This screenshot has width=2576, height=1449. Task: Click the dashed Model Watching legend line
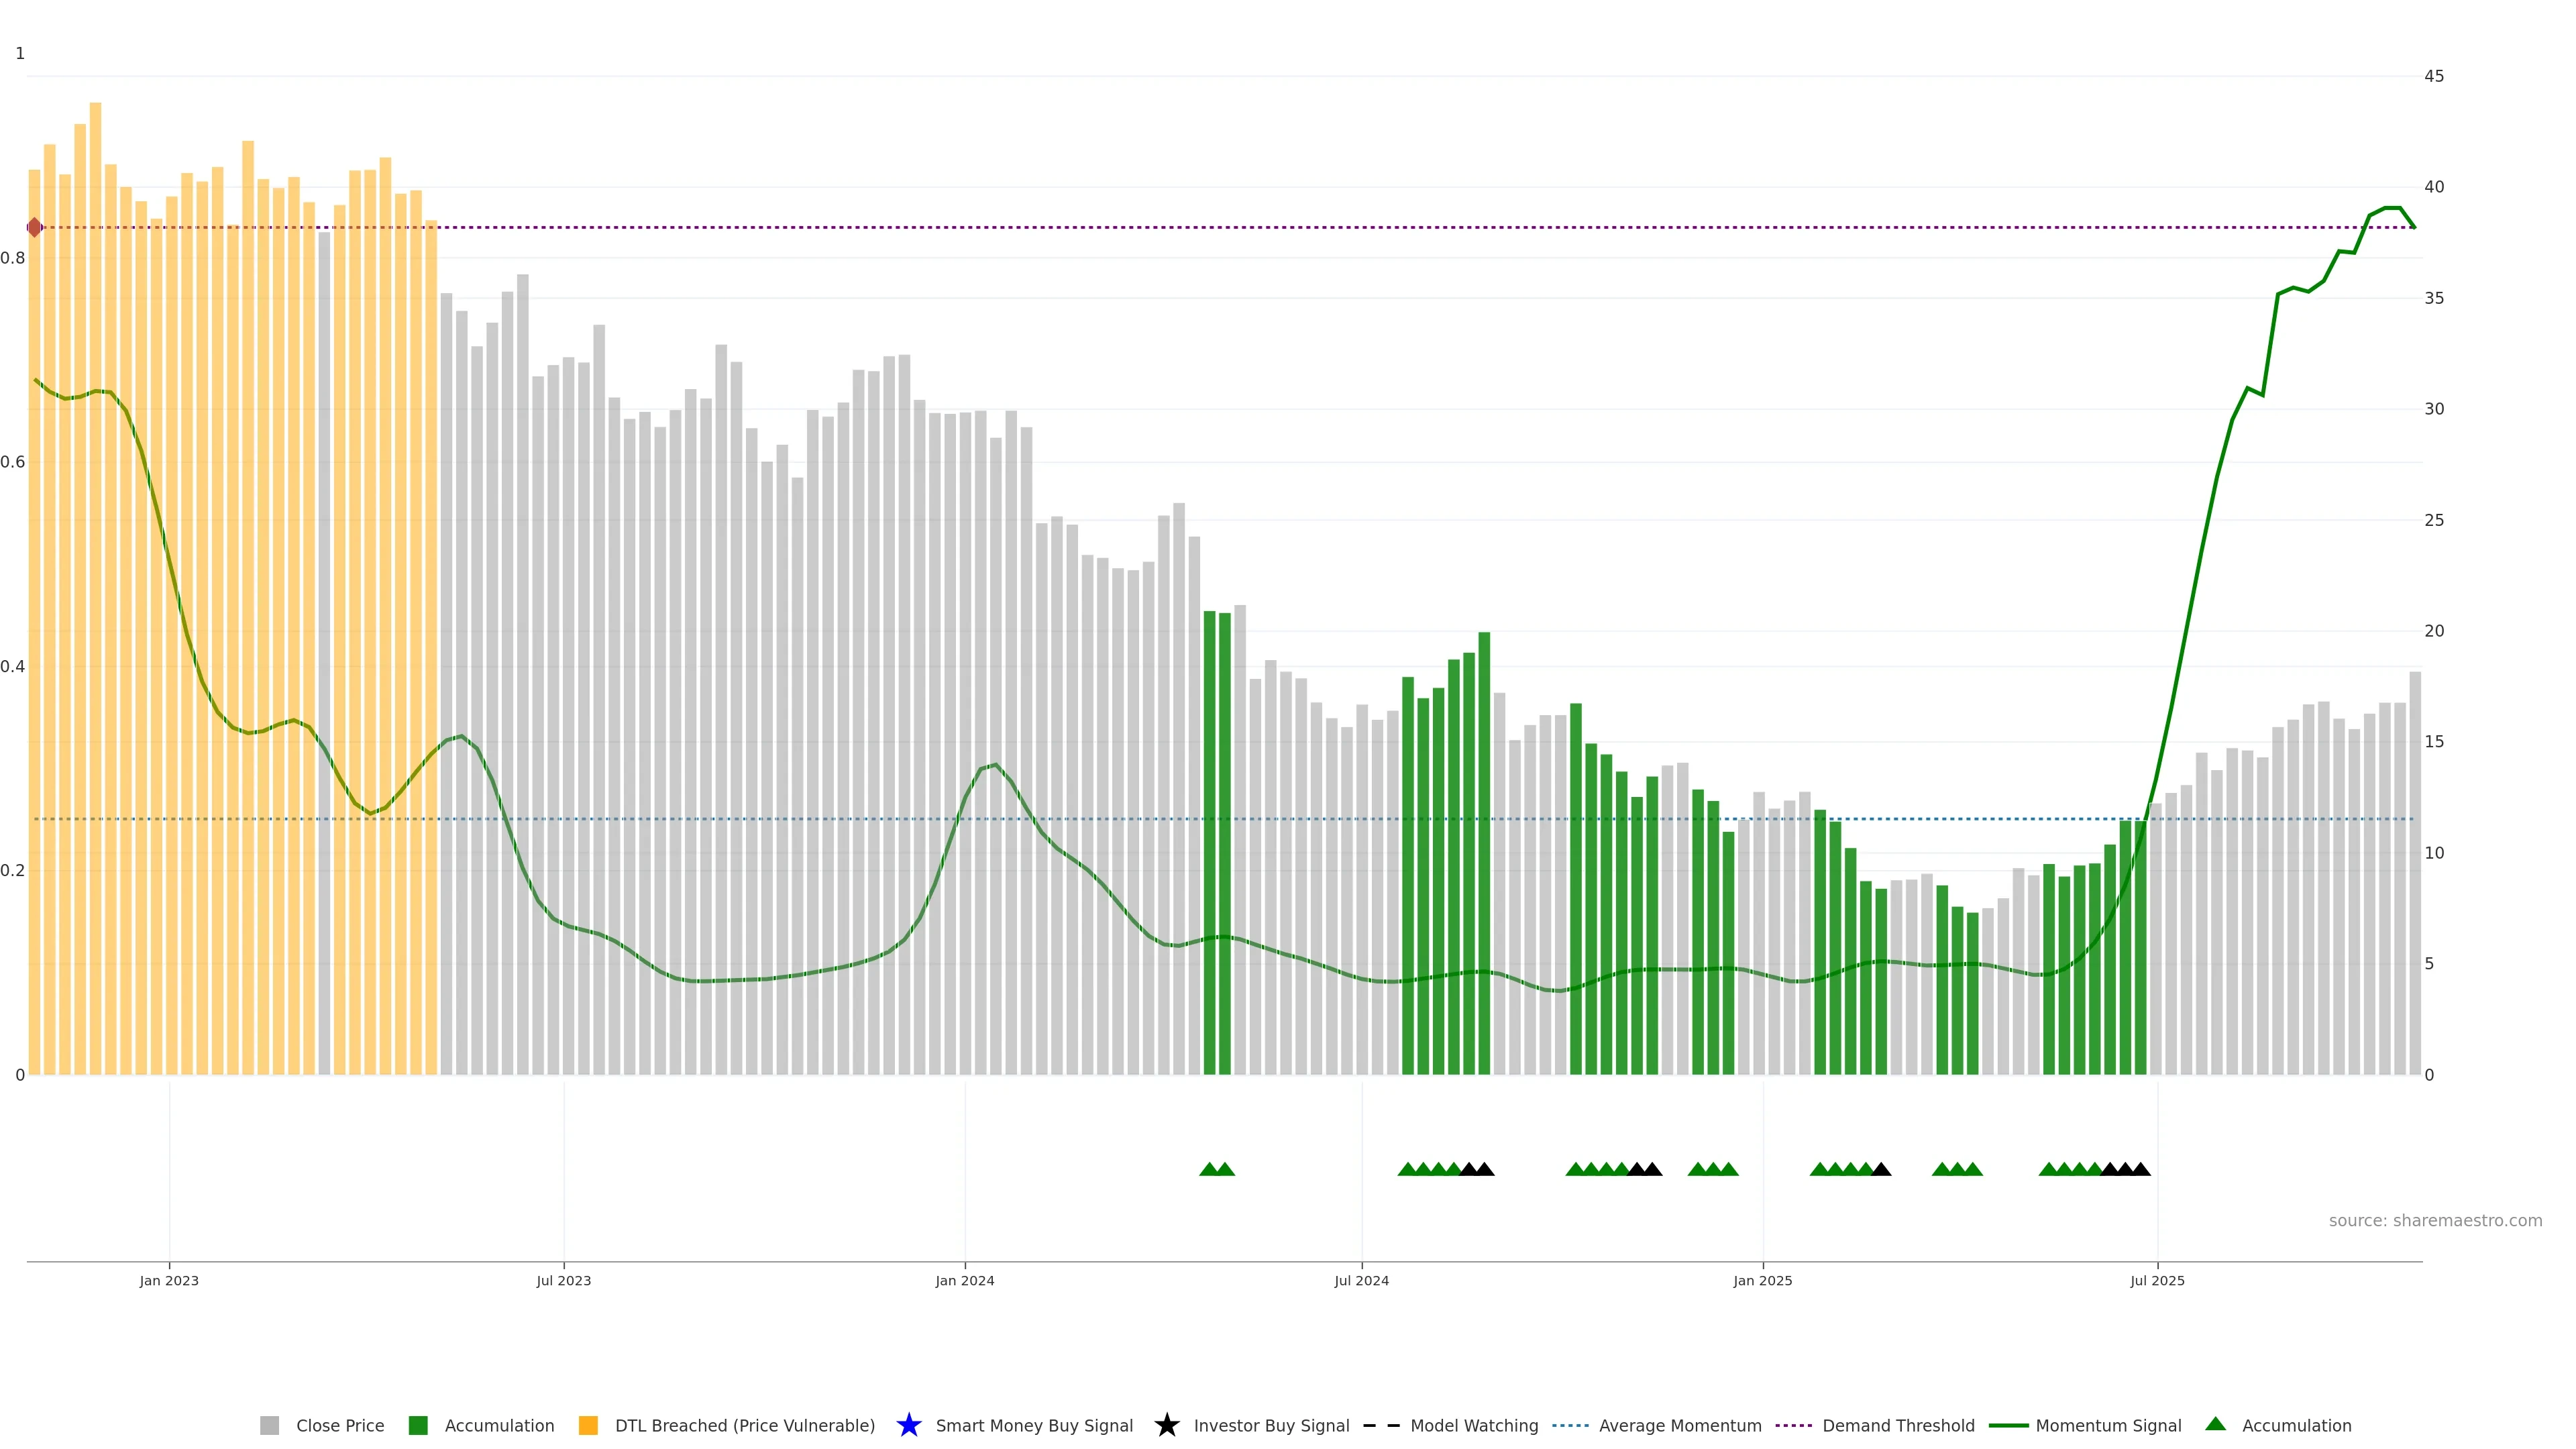[x=1381, y=1425]
